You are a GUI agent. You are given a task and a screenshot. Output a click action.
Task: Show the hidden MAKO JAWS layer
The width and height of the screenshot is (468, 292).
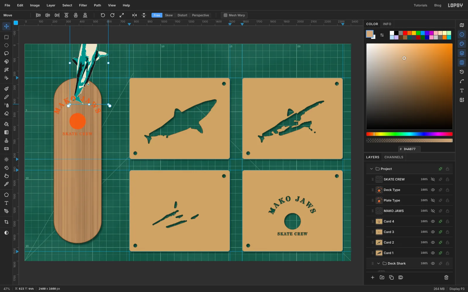pos(433,211)
